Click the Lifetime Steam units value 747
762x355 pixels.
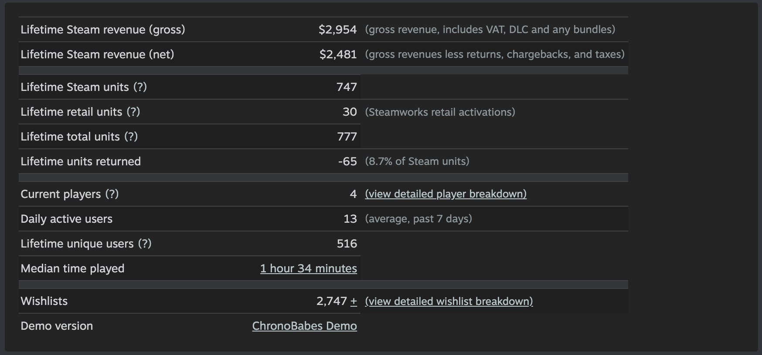[x=347, y=87]
